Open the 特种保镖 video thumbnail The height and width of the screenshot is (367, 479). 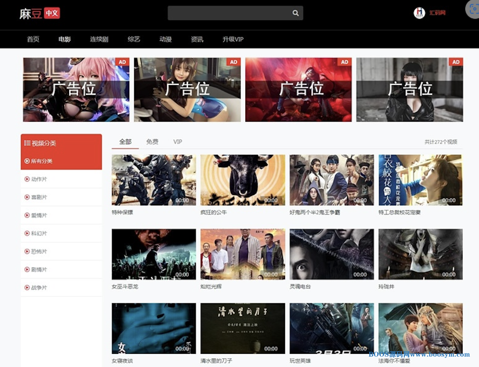click(x=154, y=180)
